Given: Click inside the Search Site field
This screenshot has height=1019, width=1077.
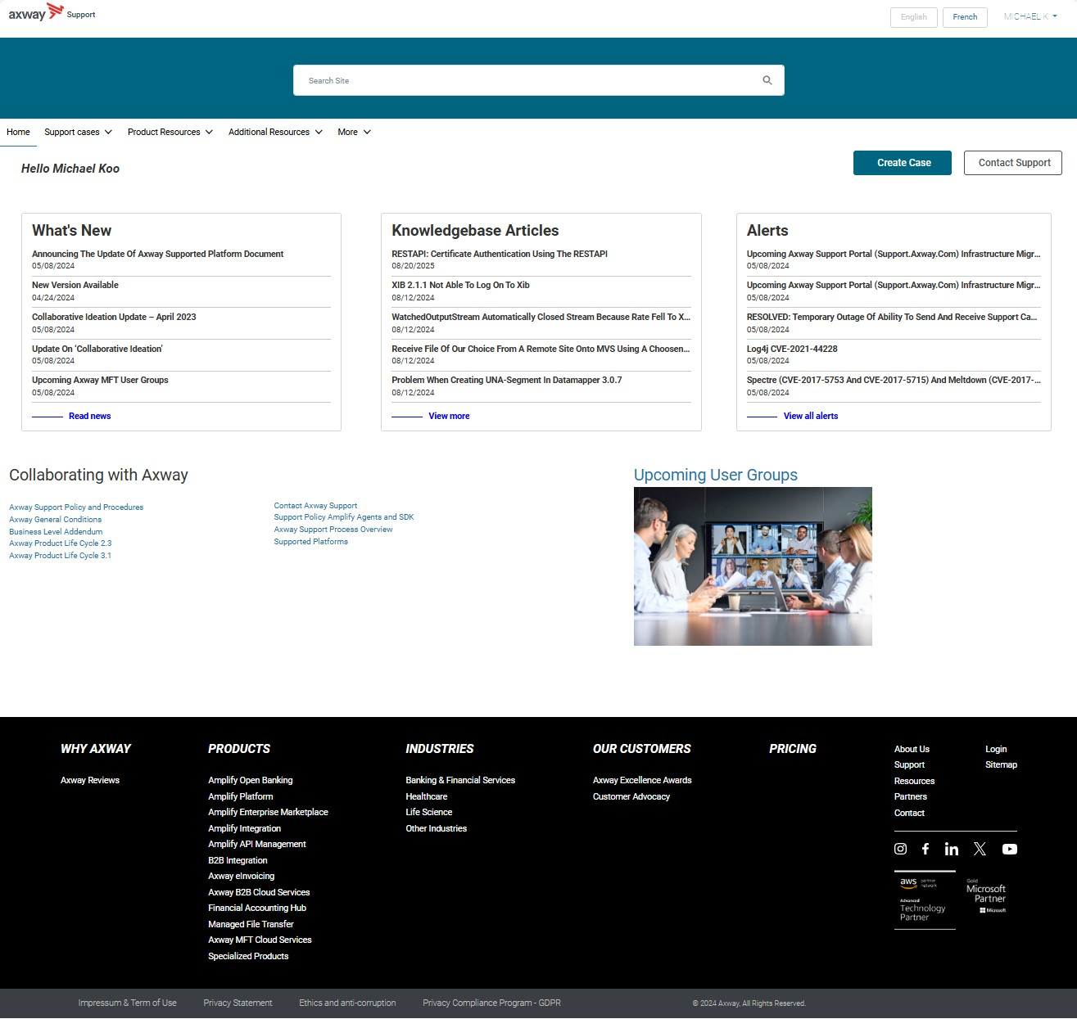Looking at the screenshot, I should (x=491, y=80).
